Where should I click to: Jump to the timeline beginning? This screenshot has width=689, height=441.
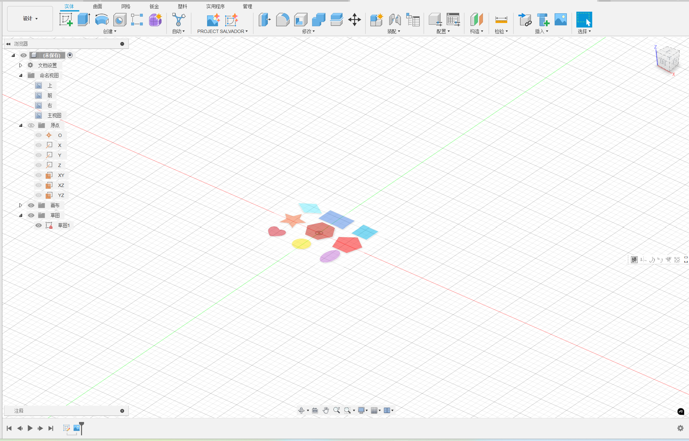click(9, 428)
